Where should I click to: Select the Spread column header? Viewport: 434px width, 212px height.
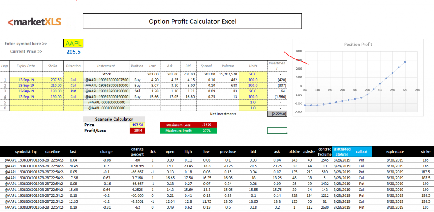point(206,66)
